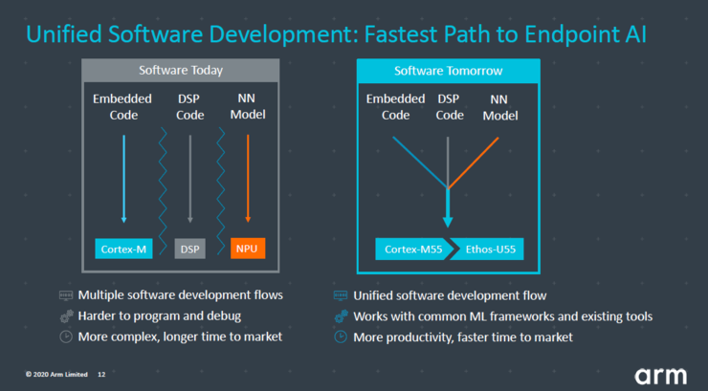The height and width of the screenshot is (391, 708).
Task: Click the icon beside "Unified software development flow"
Action: click(341, 295)
